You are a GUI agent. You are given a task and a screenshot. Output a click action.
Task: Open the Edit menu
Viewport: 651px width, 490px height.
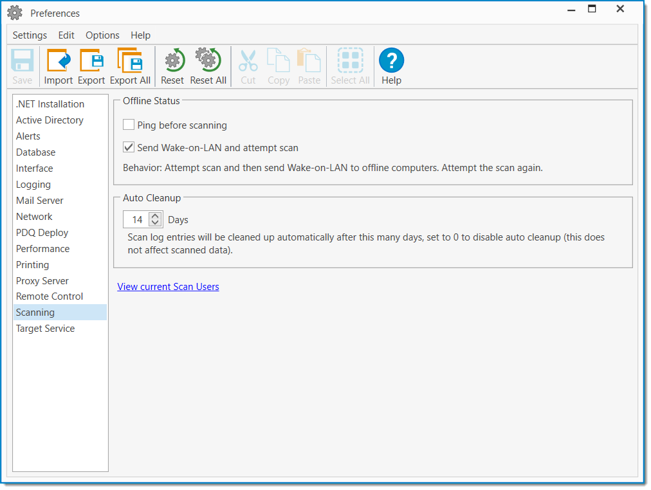tap(66, 35)
